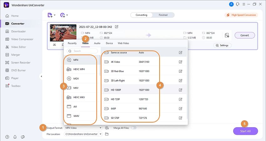Click the custom format gear icon near Output Format
266x141 pixels.
tap(107, 128)
